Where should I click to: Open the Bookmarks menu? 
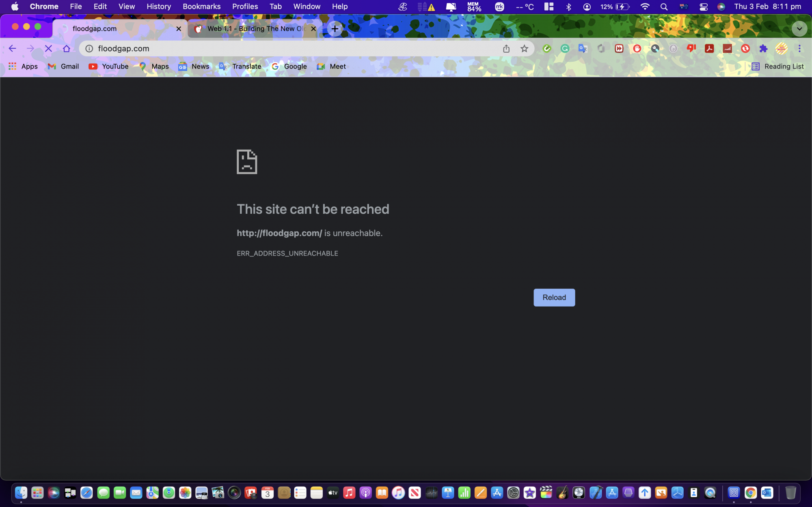click(x=201, y=6)
